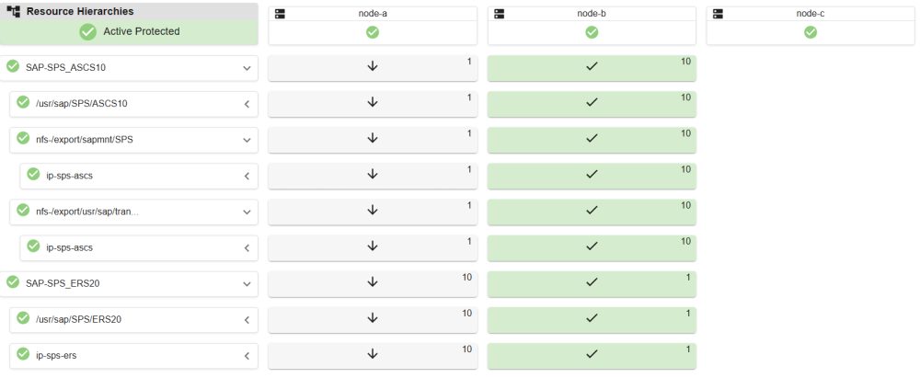
Task: Click node-a green status check icon
Action: (373, 32)
